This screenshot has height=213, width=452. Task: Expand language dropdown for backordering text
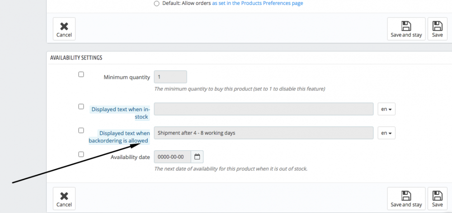(x=386, y=133)
